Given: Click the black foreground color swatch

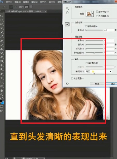Looking at the screenshot, I should tap(1, 101).
